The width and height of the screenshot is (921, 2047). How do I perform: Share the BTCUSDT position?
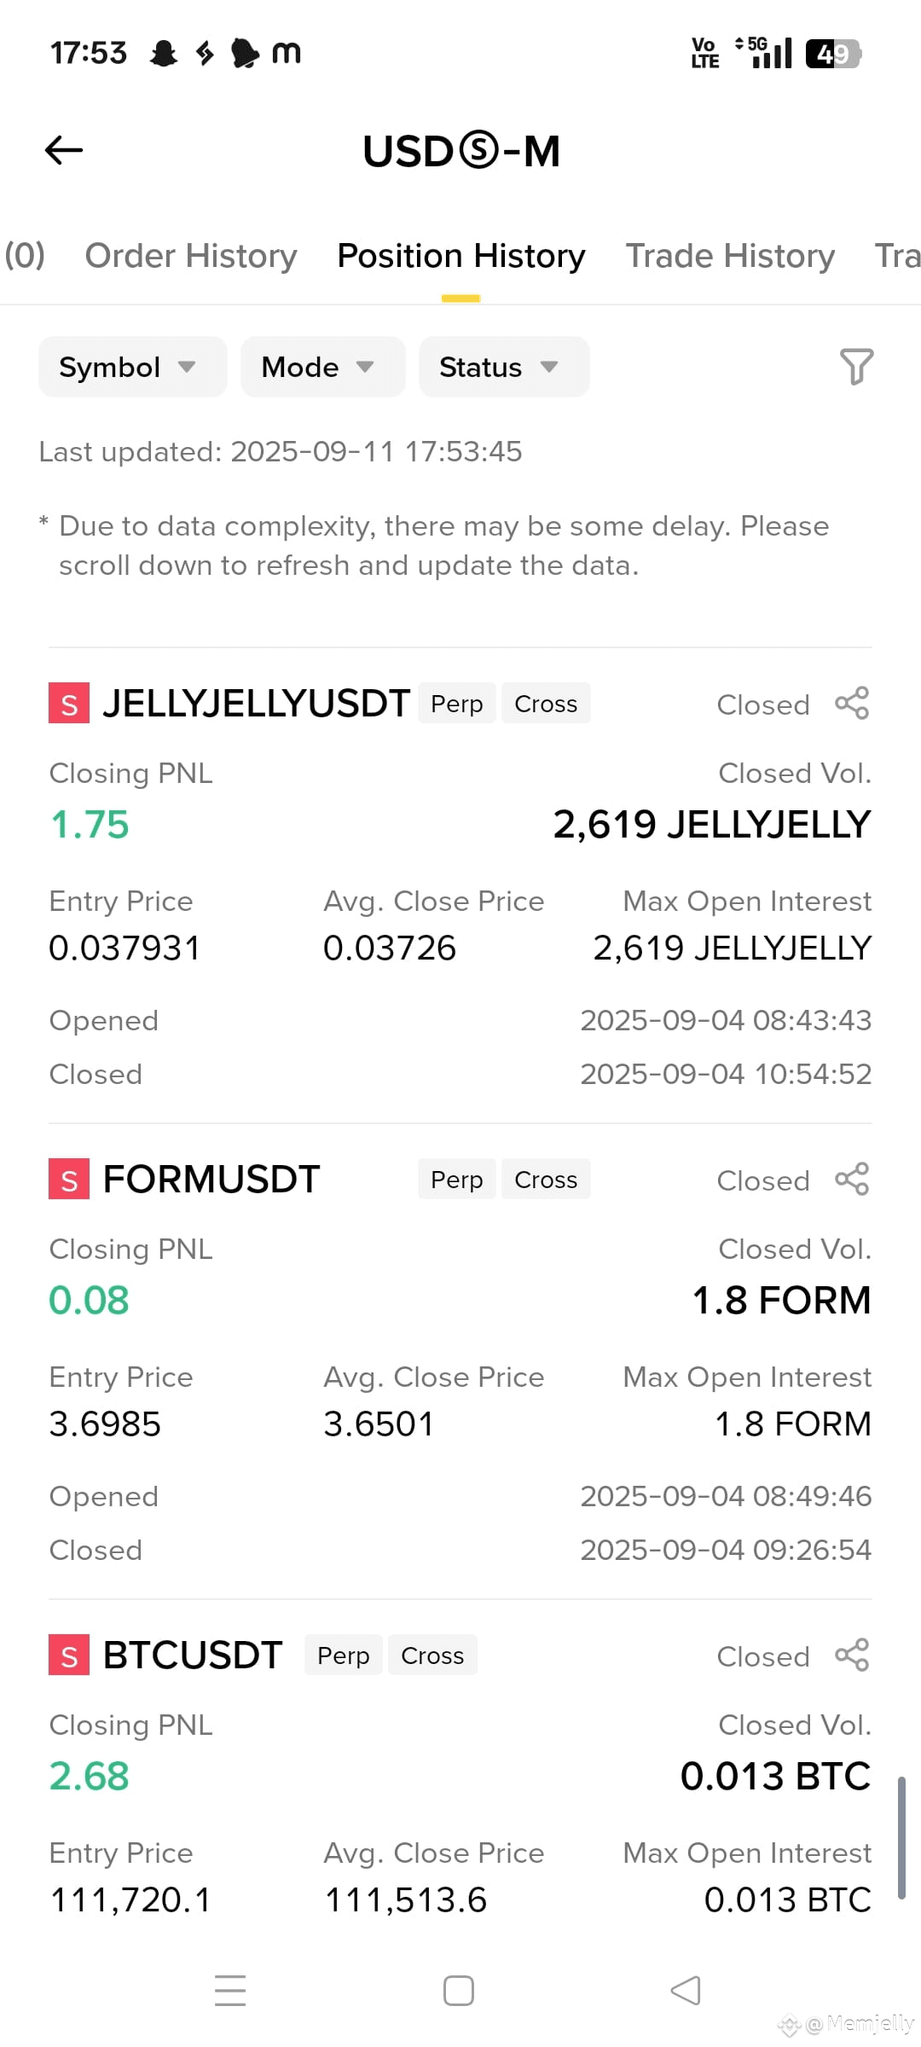pyautogui.click(x=852, y=1656)
